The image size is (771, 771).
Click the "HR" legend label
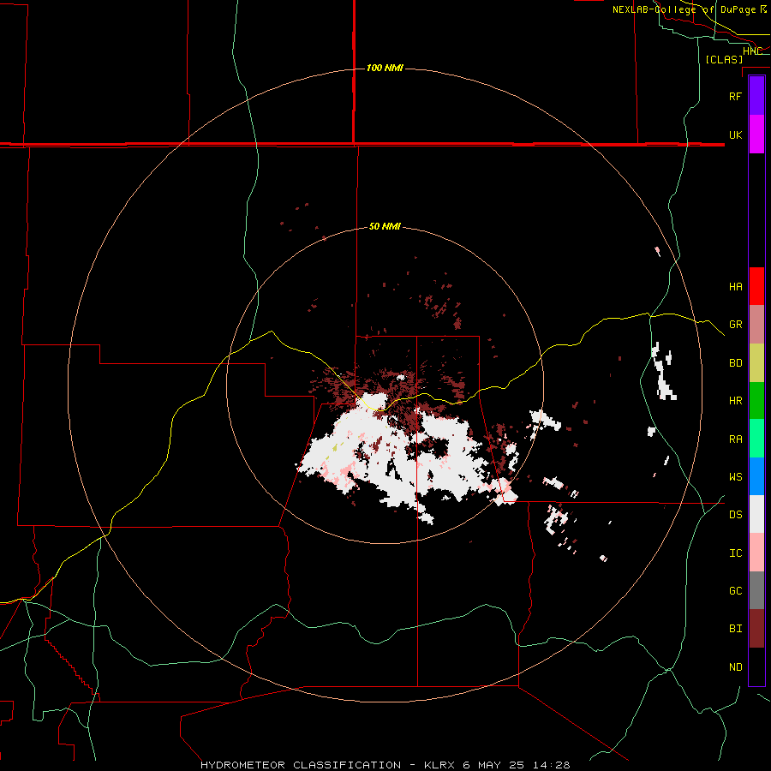coord(735,401)
